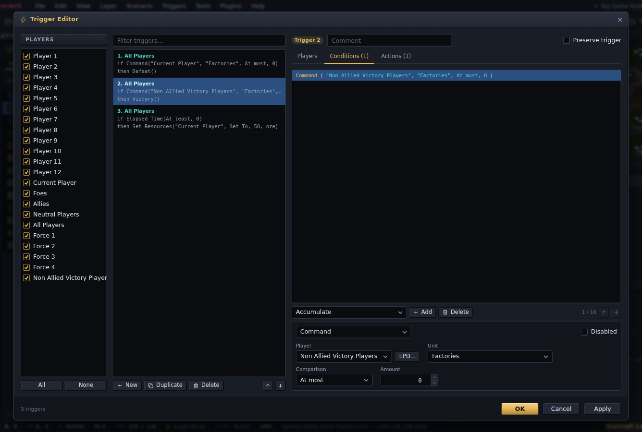Open the Factories unit dropdown
Image resolution: width=642 pixels, height=432 pixels.
point(490,356)
